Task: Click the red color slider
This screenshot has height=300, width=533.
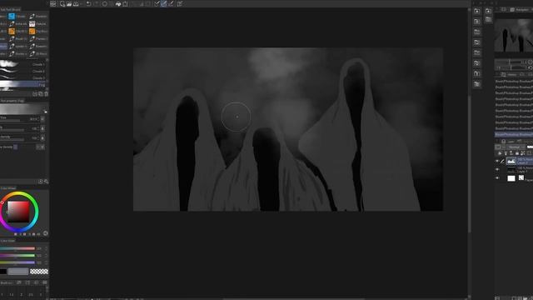Action: tap(17, 248)
